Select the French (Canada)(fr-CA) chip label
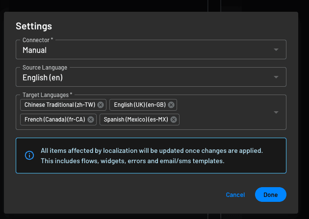The image size is (309, 219). click(54, 120)
